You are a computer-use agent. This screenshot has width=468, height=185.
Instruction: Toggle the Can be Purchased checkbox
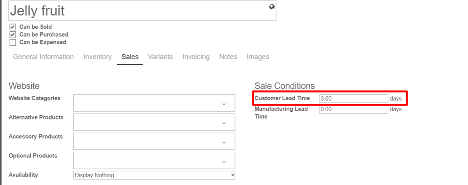pos(13,35)
